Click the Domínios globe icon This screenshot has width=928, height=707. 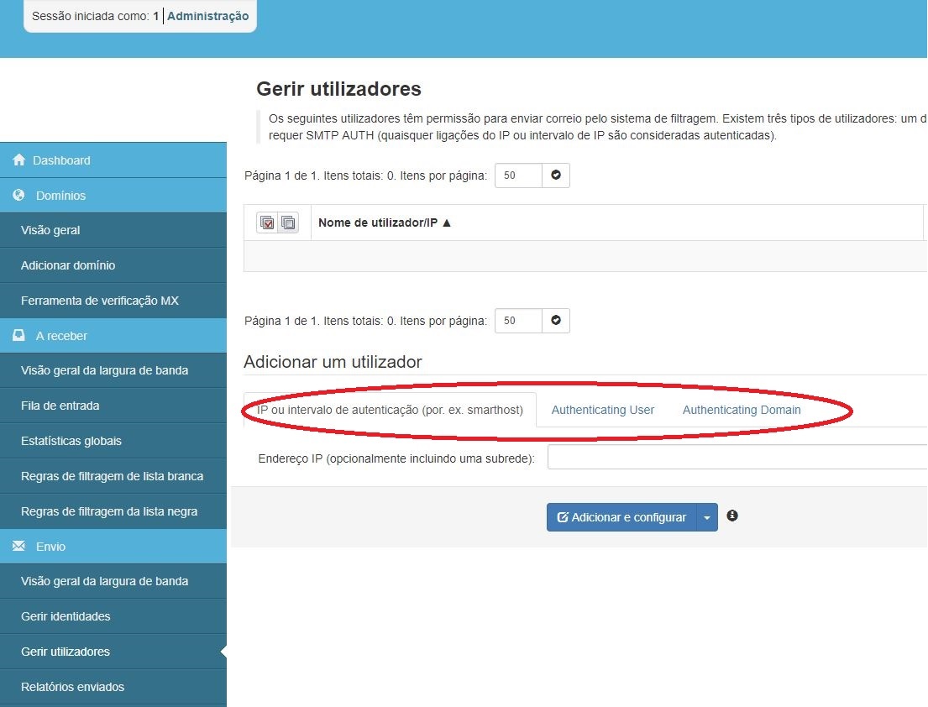[18, 195]
